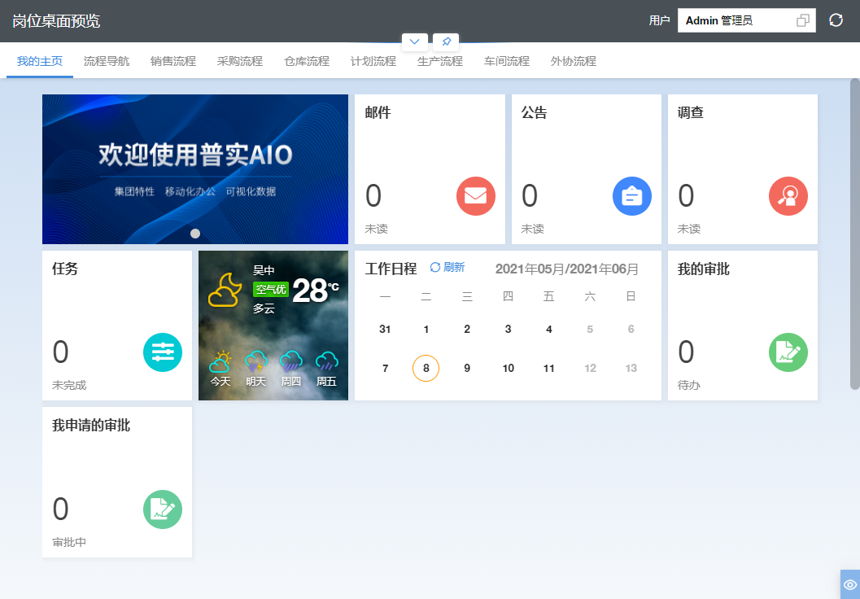Select 周五 rain forecast icon
Viewport: 860px width, 599px height.
[x=326, y=361]
